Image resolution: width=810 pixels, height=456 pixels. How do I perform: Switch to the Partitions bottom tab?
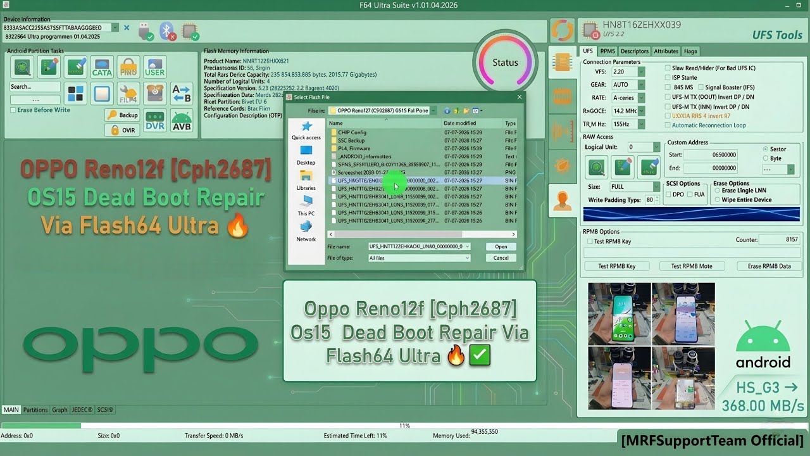coord(35,410)
